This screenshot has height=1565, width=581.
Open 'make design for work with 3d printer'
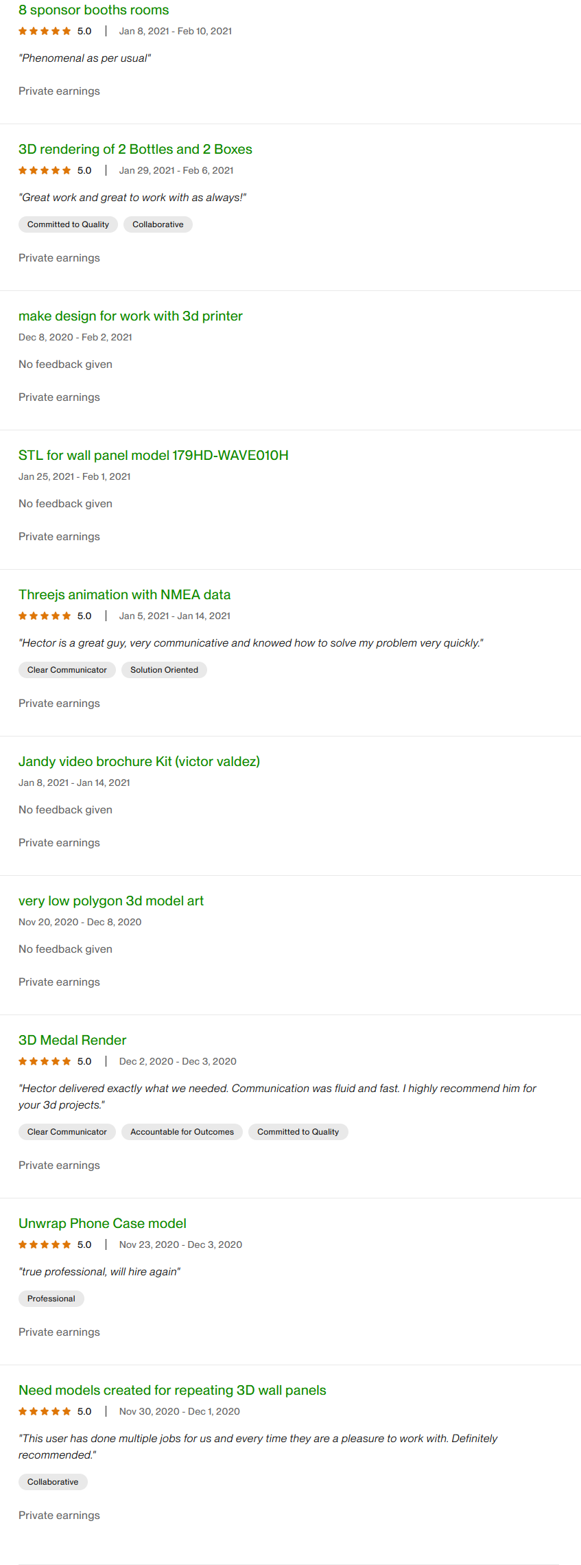(x=130, y=316)
